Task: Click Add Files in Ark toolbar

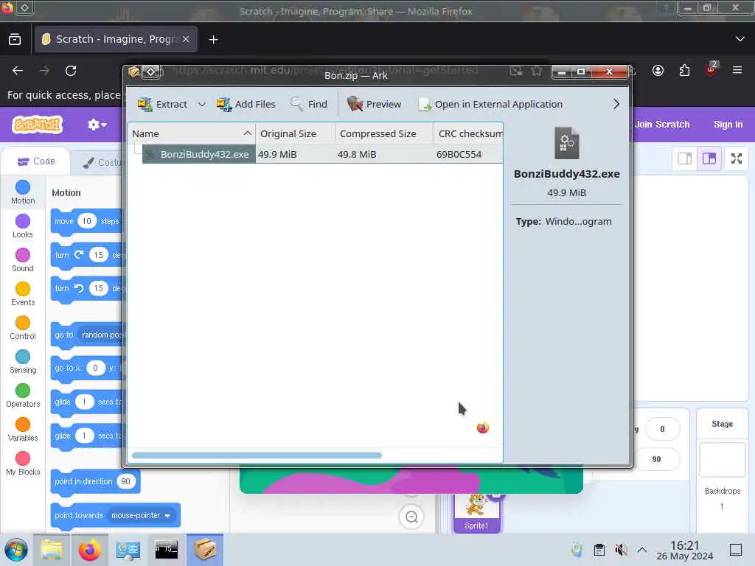Action: coord(246,104)
